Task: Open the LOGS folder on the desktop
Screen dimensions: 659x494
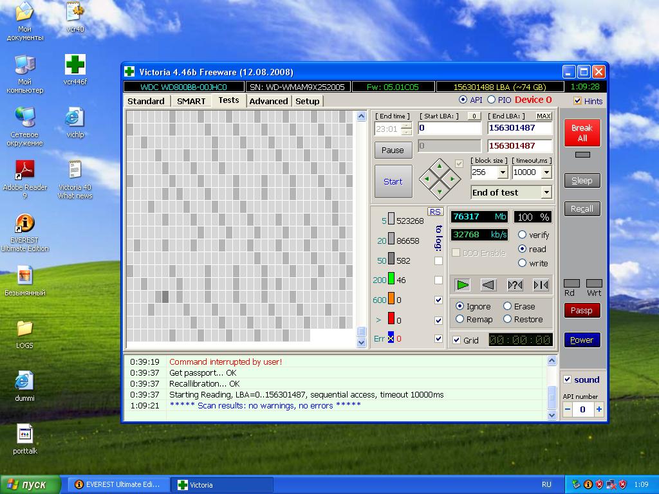Action: [25, 334]
